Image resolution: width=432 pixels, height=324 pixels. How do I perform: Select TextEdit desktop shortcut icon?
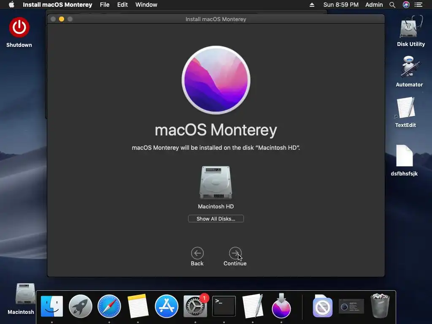[405, 108]
